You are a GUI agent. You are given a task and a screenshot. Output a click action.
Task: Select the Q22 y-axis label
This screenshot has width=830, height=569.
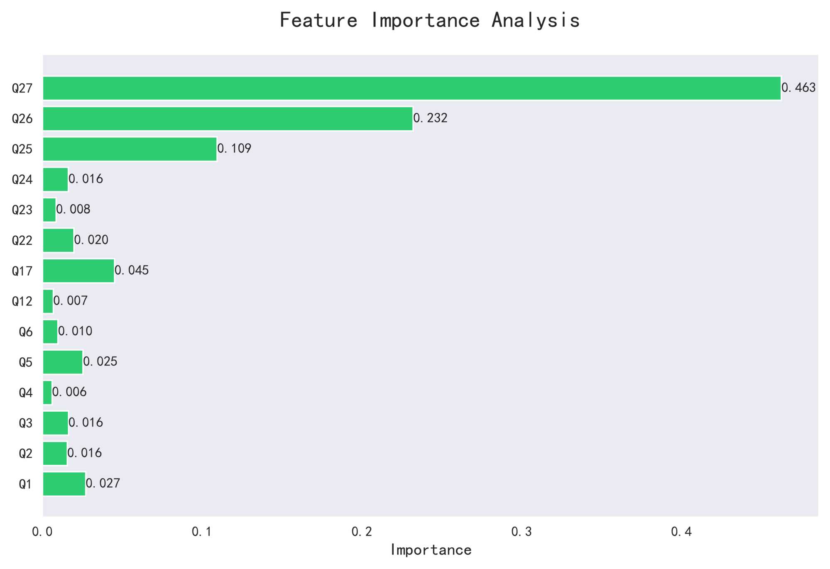(x=22, y=241)
